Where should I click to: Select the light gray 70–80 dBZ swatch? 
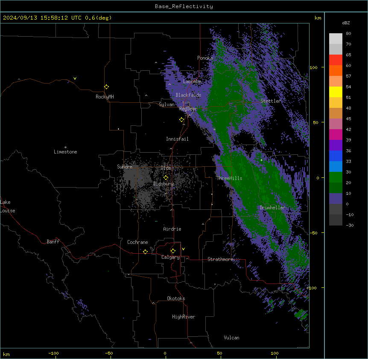(x=336, y=39)
